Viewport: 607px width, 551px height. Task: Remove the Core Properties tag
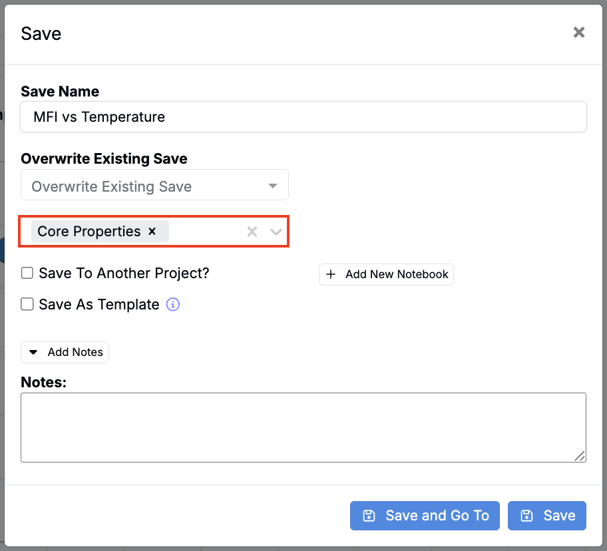(152, 232)
